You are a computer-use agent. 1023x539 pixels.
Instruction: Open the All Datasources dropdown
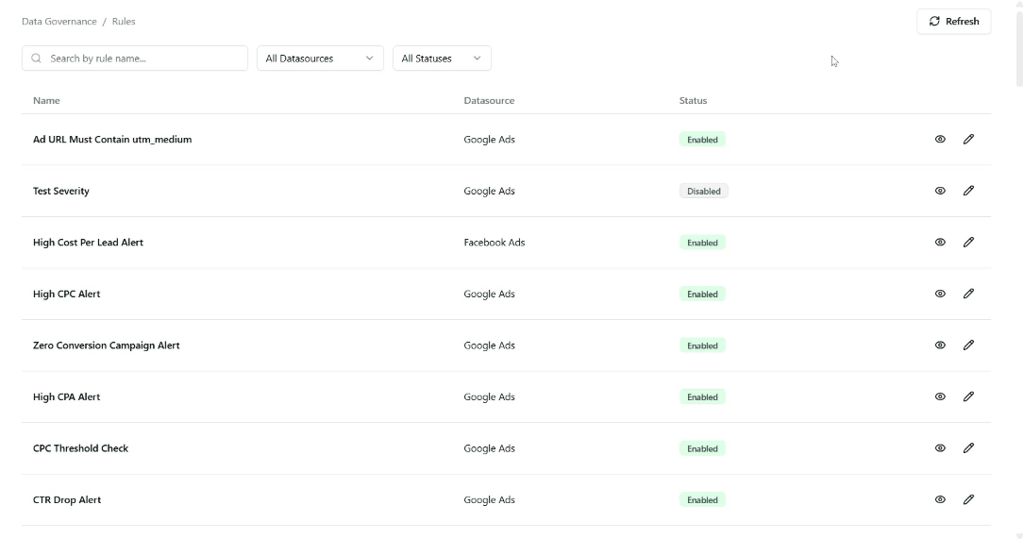[320, 59]
